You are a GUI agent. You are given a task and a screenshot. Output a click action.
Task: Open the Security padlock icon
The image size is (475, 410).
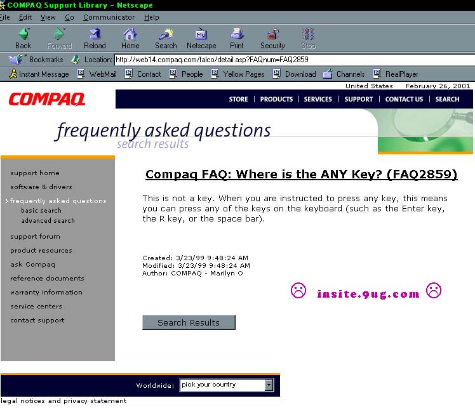coord(272,34)
